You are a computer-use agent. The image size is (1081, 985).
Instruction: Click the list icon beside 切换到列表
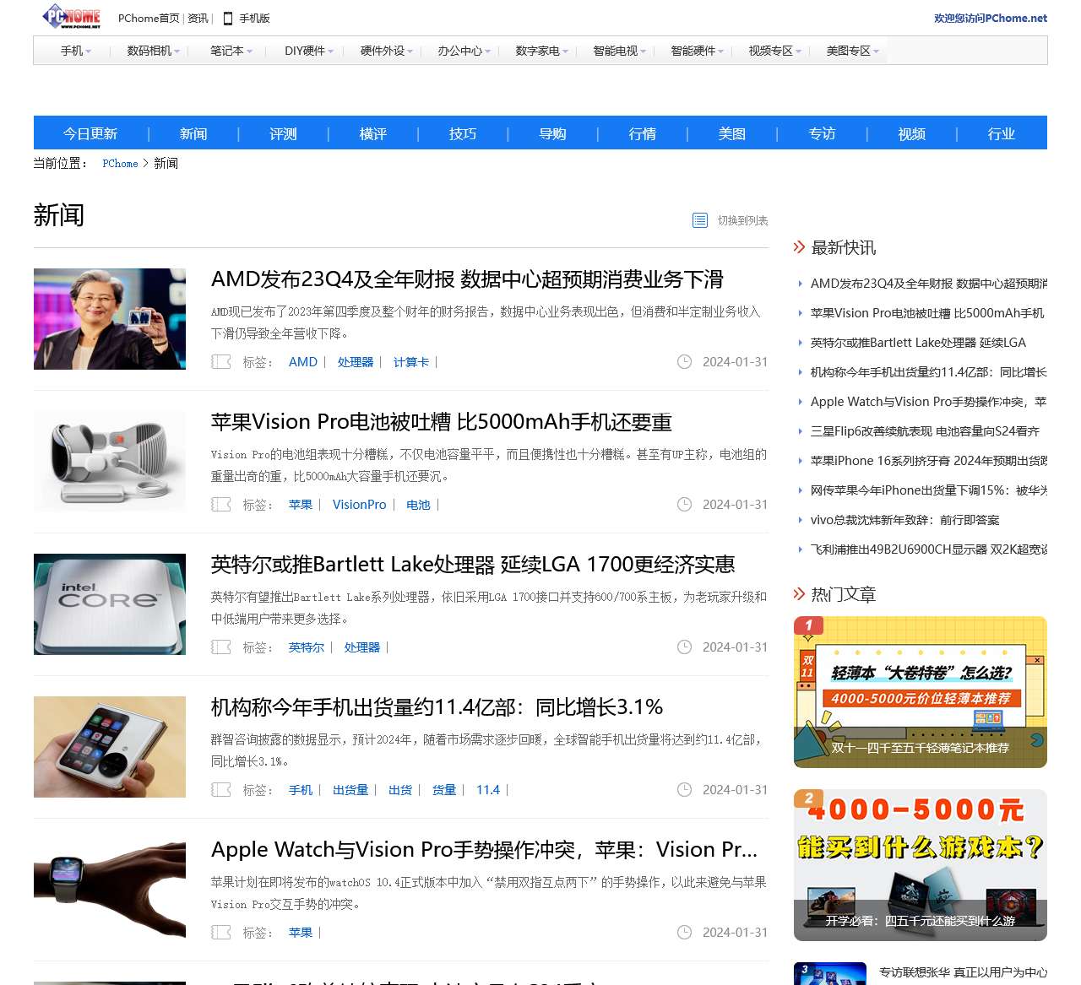698,219
